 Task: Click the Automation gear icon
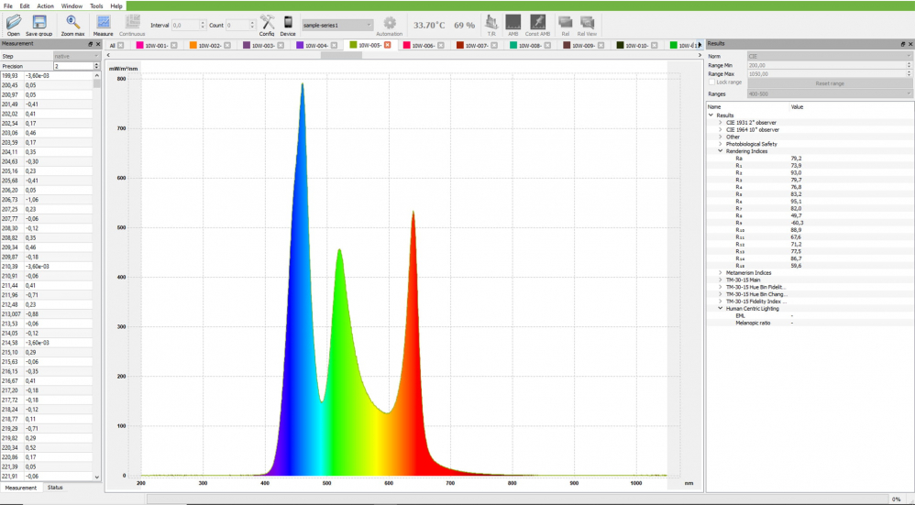(389, 24)
